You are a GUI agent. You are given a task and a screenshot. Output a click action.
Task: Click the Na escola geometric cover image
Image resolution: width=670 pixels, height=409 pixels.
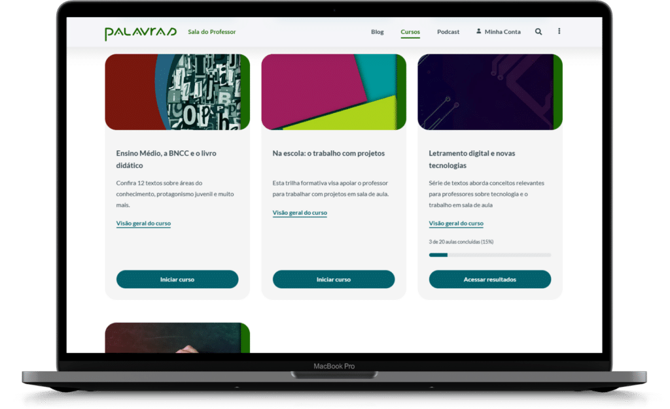334,91
